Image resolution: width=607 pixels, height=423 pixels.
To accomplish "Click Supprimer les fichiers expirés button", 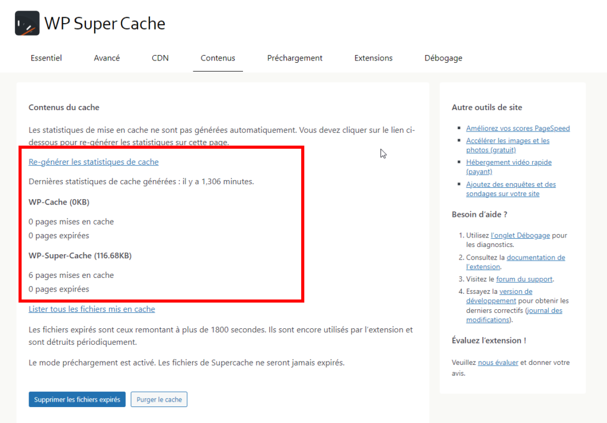I will (x=77, y=399).
